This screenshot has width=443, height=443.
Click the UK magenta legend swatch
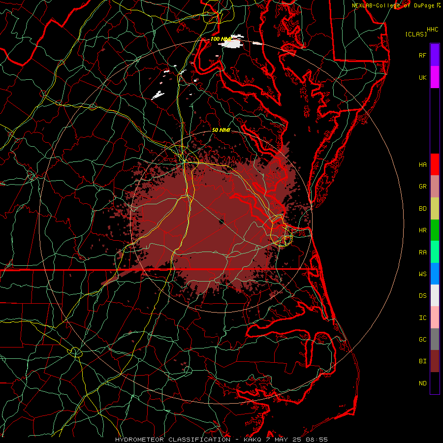coord(435,77)
